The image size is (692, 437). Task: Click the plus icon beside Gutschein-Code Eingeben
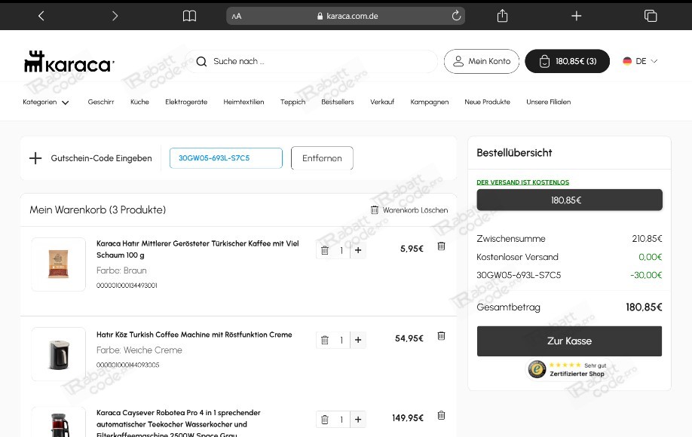[35, 158]
